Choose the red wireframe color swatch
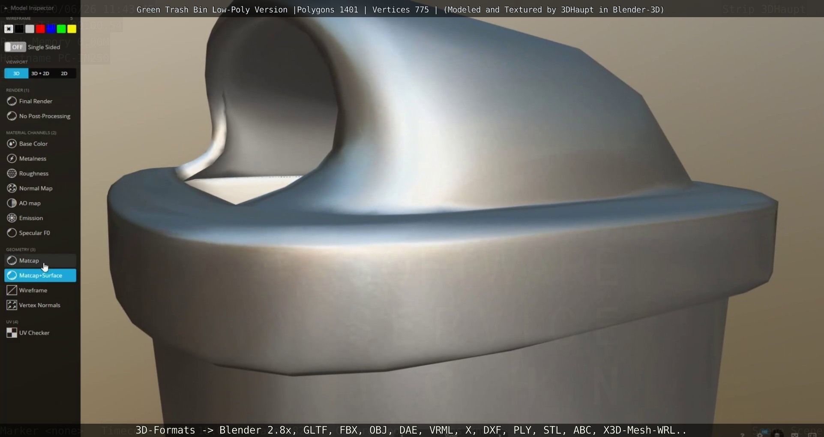 click(x=40, y=29)
